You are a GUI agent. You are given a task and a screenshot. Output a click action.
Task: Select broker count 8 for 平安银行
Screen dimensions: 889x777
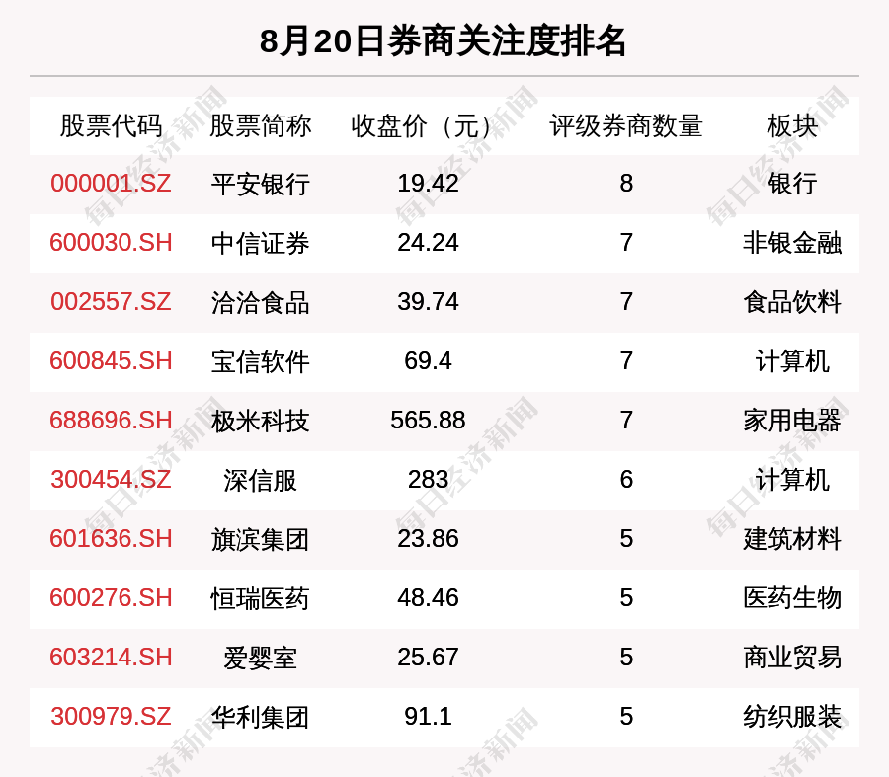[626, 183]
